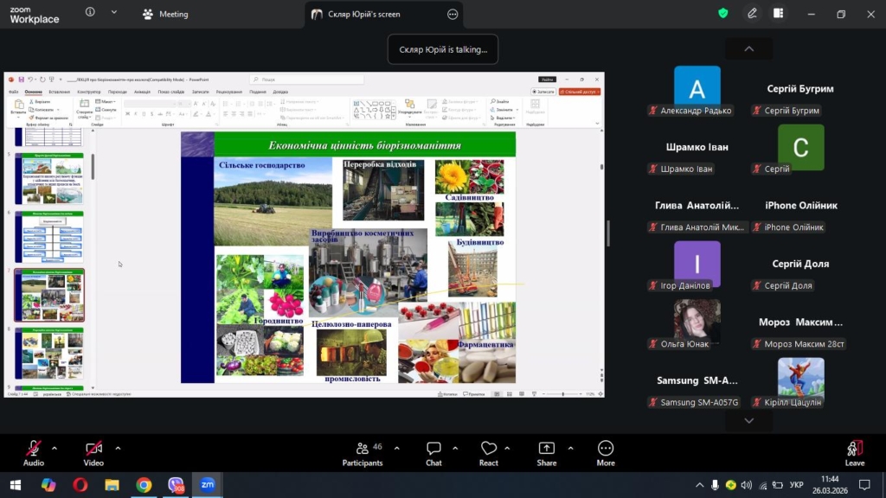Expand video options arrow next to Video
The width and height of the screenshot is (886, 498).
(118, 448)
